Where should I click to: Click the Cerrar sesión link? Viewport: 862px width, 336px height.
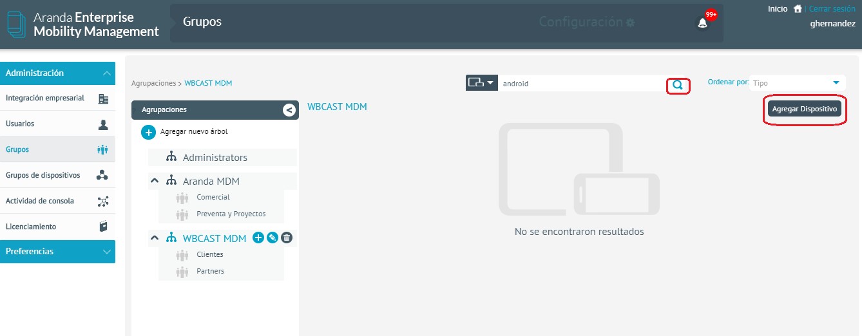(832, 9)
